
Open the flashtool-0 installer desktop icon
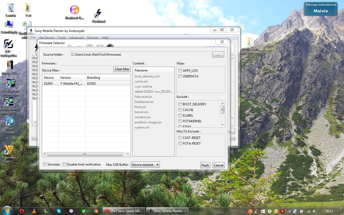click(74, 13)
